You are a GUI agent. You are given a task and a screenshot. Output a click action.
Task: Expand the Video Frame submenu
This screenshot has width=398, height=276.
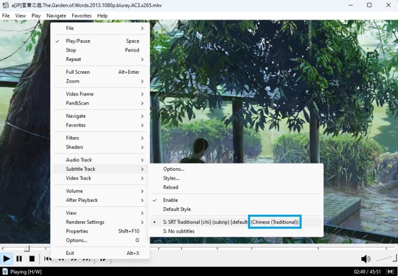click(x=100, y=94)
